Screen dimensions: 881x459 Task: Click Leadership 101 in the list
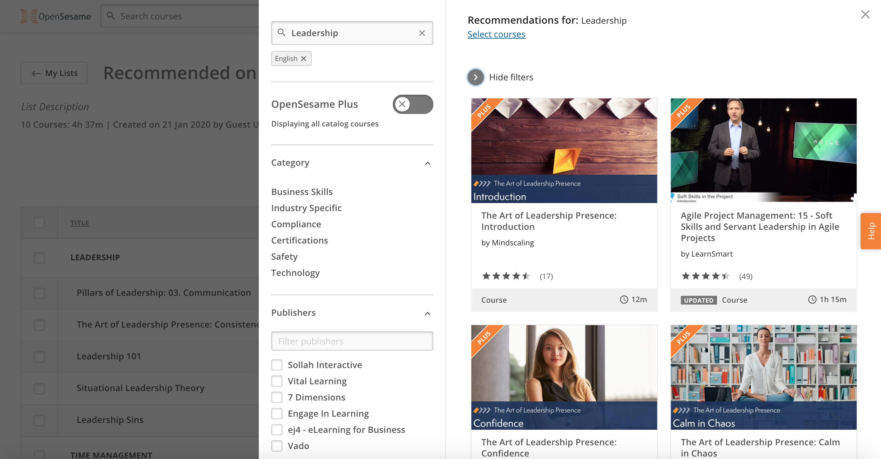coord(109,356)
